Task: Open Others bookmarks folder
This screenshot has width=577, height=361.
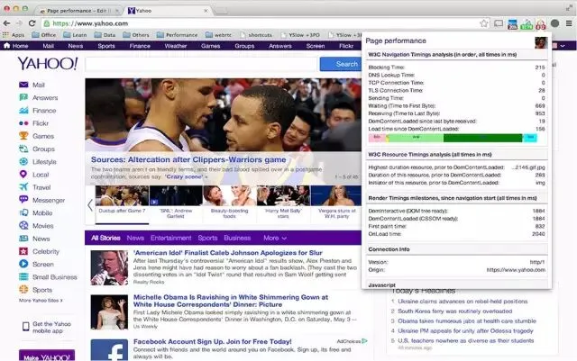Action: (x=136, y=35)
